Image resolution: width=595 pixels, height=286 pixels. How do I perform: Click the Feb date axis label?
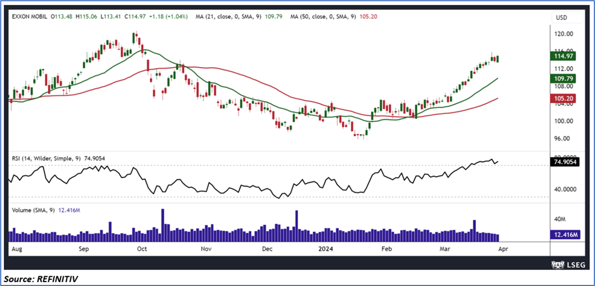click(x=386, y=249)
